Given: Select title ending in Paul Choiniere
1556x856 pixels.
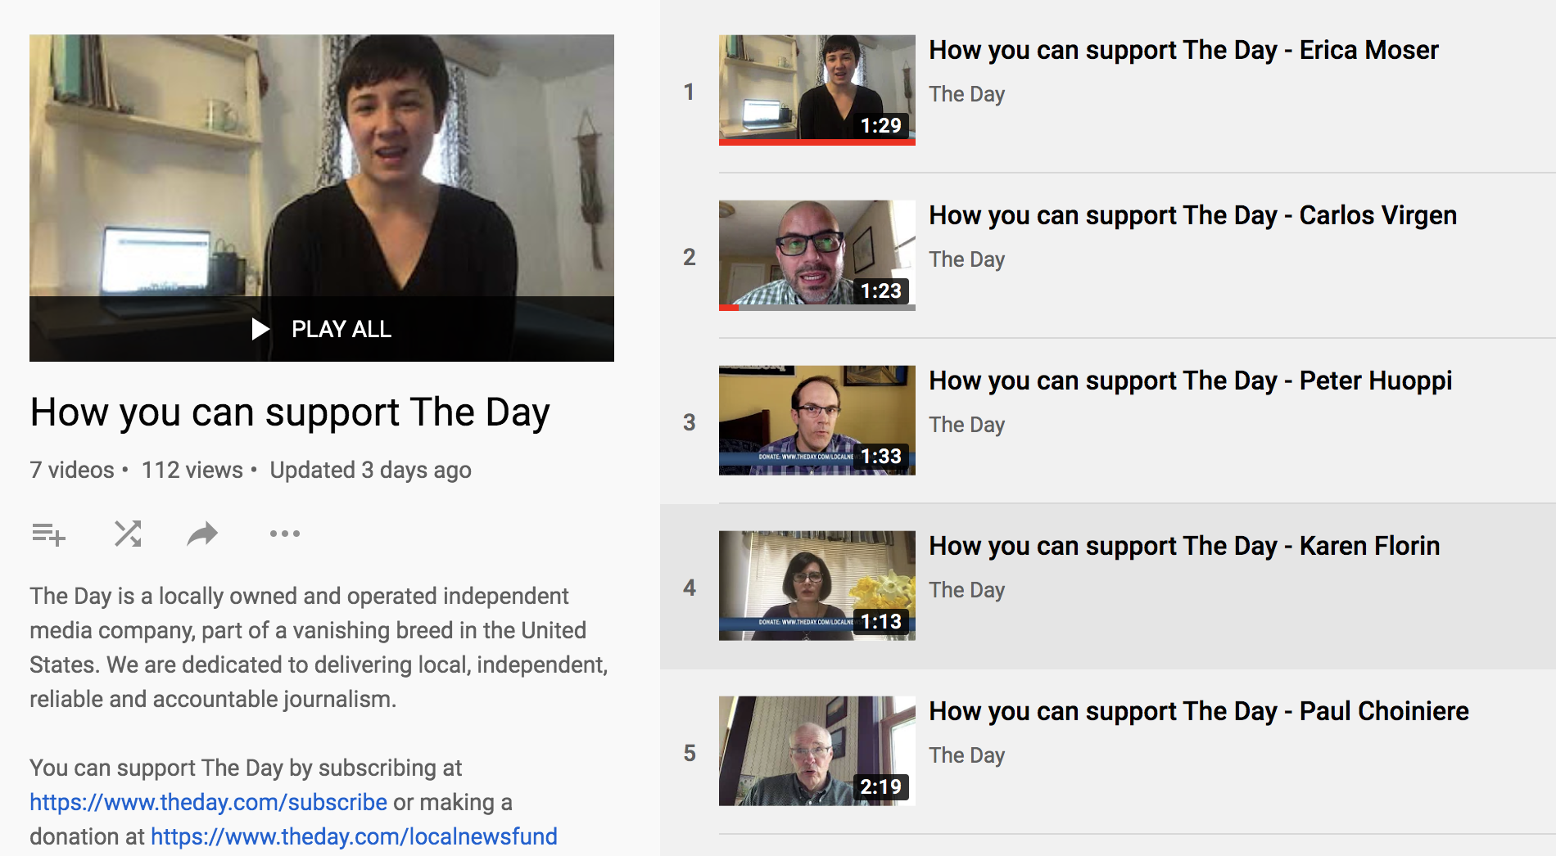Looking at the screenshot, I should click(x=1199, y=712).
